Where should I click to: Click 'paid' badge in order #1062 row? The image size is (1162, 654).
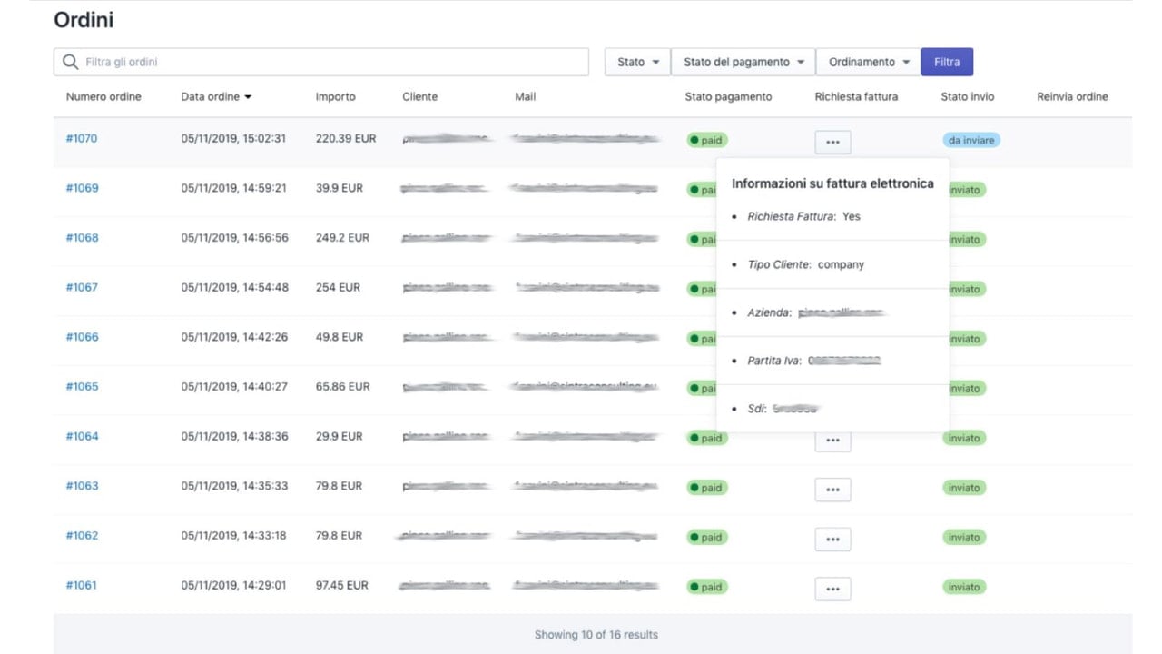click(707, 538)
